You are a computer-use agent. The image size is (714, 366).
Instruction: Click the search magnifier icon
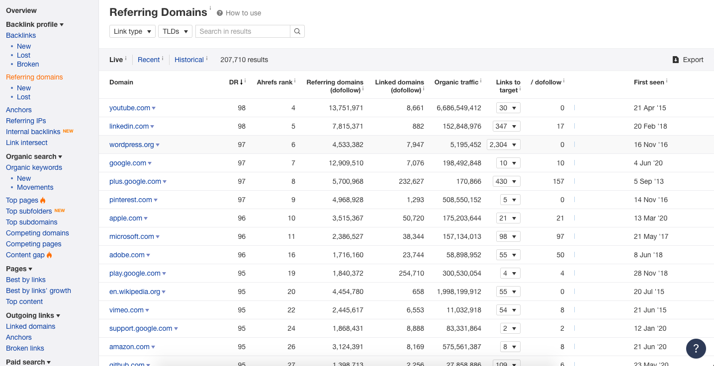[x=297, y=31]
